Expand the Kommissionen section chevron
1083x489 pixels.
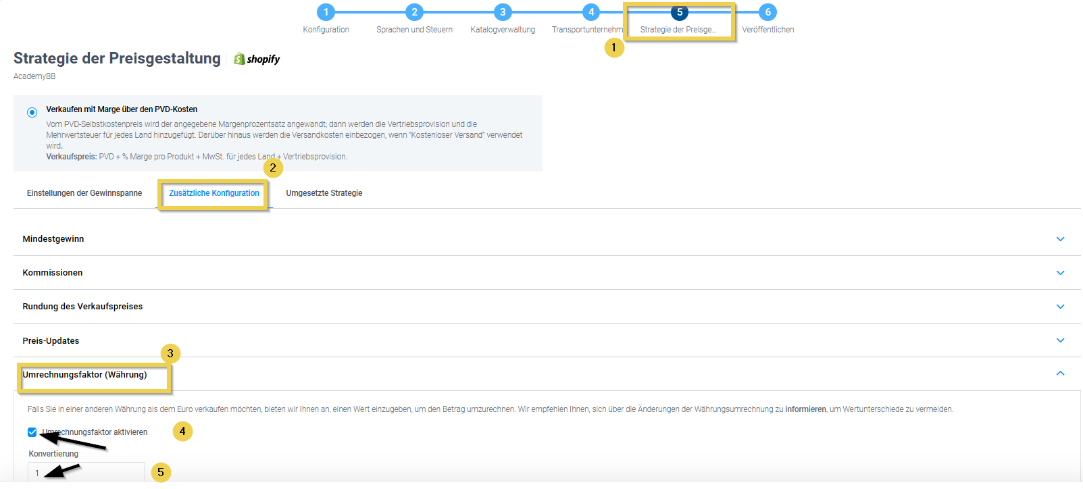coord(1060,273)
